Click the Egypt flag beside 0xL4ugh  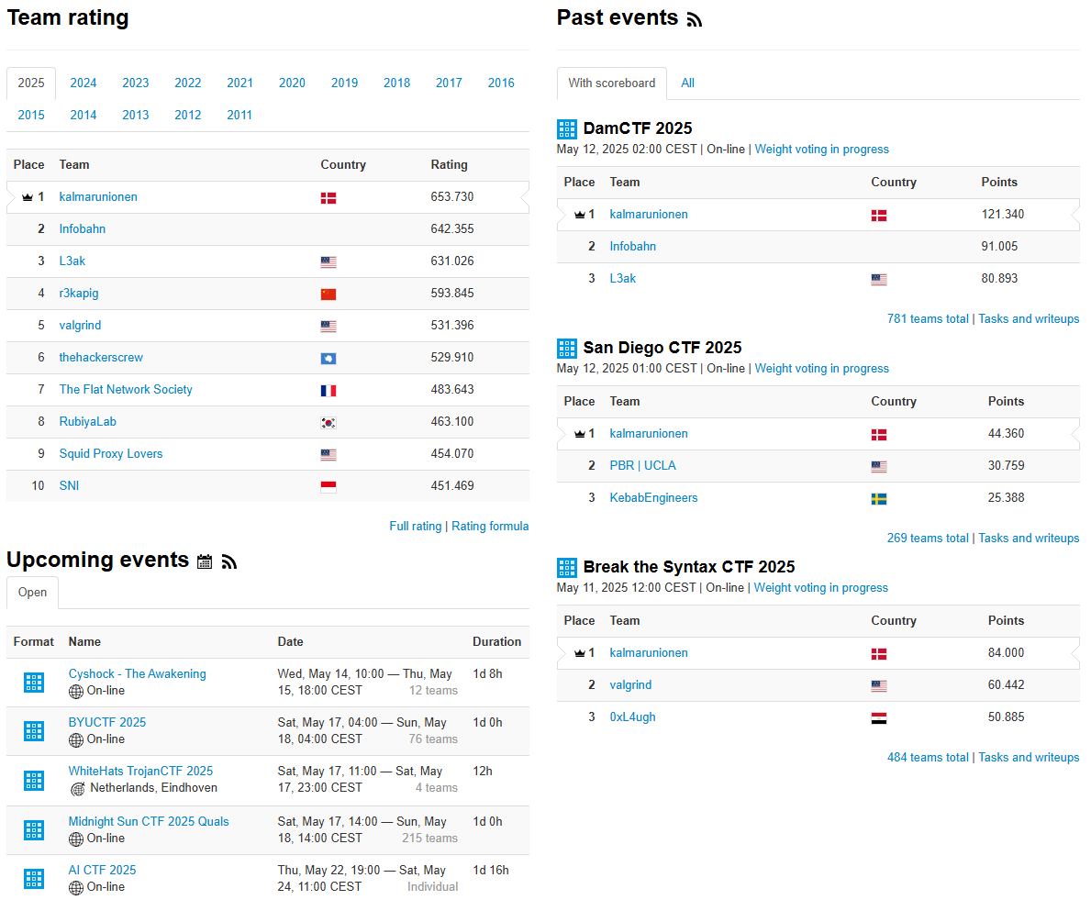tap(879, 718)
